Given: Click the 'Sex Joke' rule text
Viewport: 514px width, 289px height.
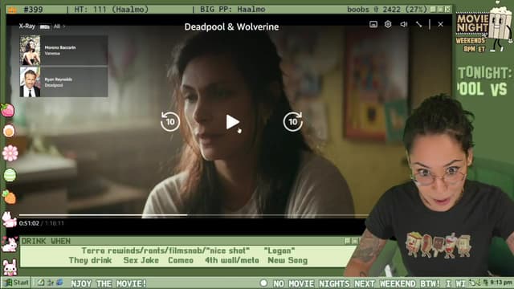Looking at the screenshot, I should pos(141,260).
